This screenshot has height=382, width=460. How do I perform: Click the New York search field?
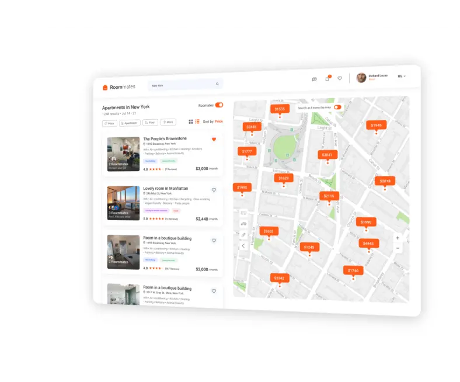click(x=186, y=85)
